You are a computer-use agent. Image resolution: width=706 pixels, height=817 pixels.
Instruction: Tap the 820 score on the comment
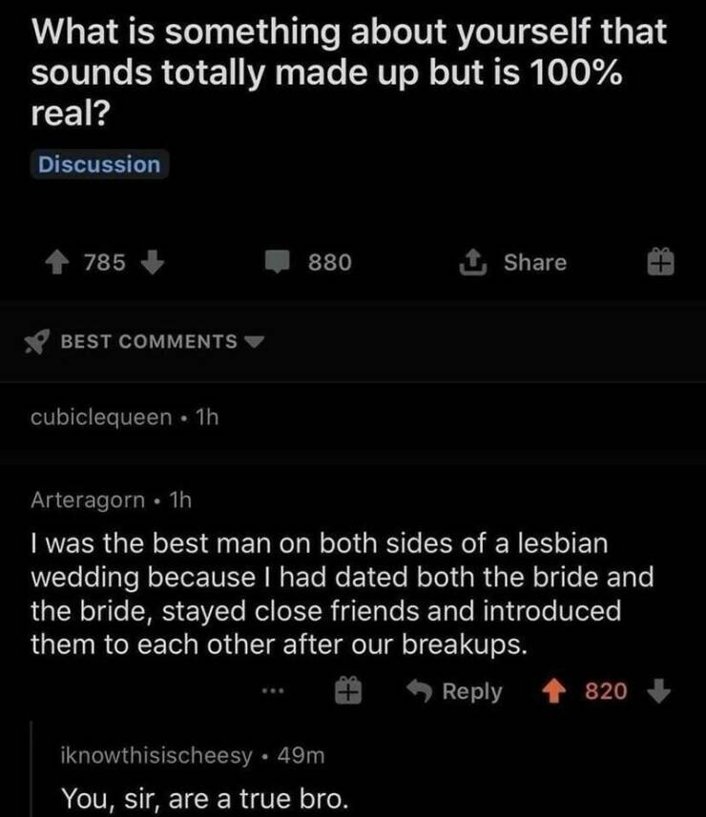pos(606,690)
